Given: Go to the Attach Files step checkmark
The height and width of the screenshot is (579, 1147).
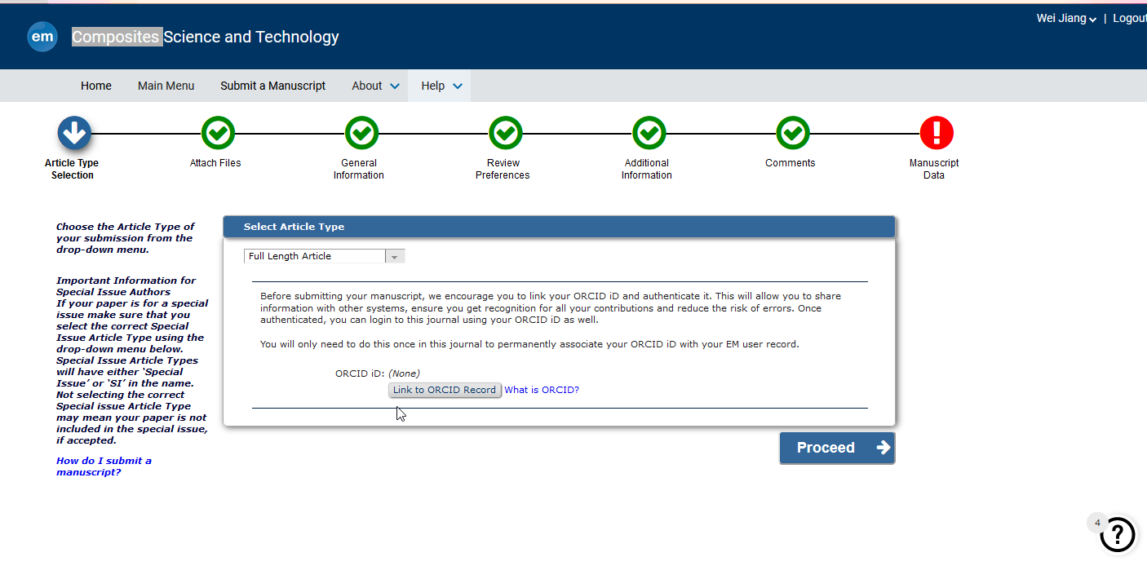Looking at the screenshot, I should point(218,133).
